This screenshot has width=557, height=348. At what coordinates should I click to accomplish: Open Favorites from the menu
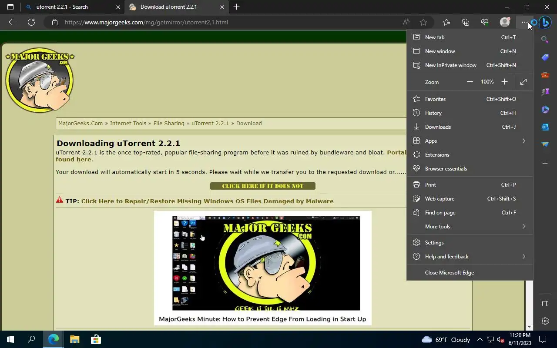470,99
